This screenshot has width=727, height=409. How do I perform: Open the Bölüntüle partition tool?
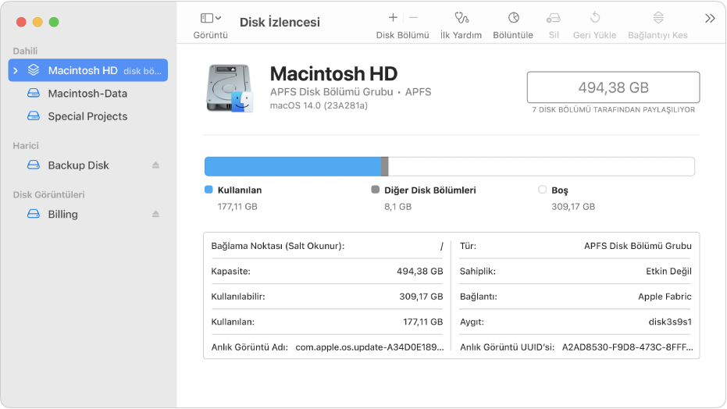tap(513, 18)
